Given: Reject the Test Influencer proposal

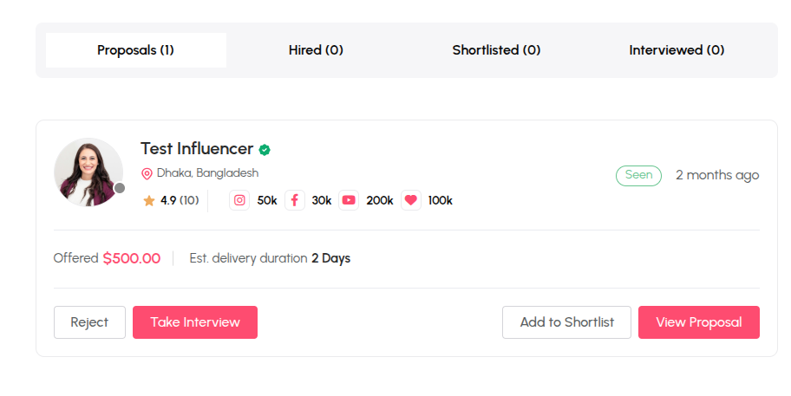Looking at the screenshot, I should point(90,322).
